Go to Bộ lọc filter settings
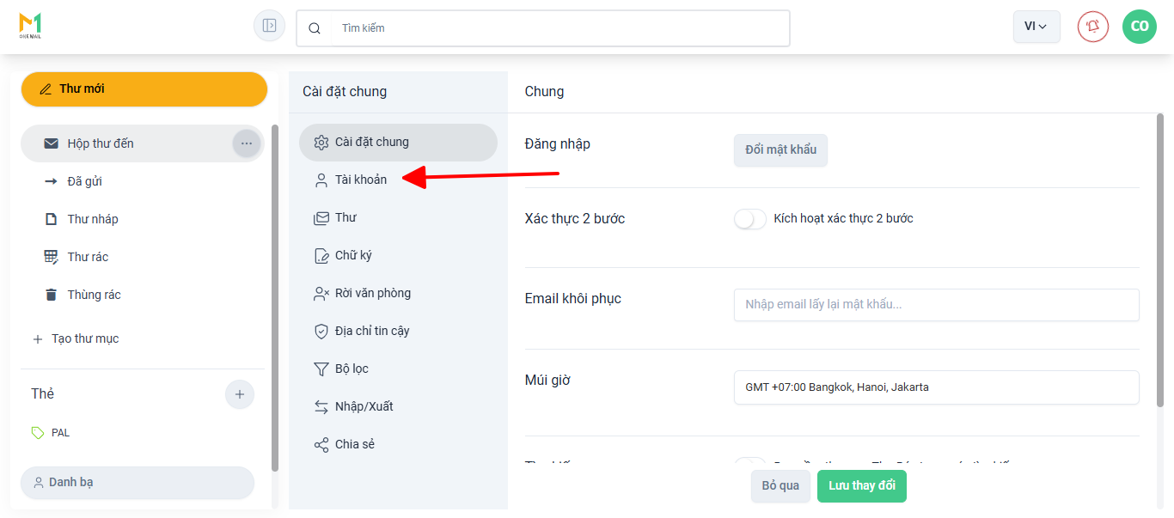Screen dimensions: 1174x518 tap(352, 369)
